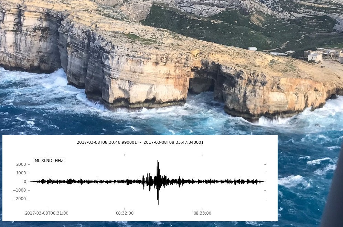Image resolution: width=343 pixels, height=227 pixels.
Task: Click the 08:33:00 tick label
Action: coord(202,213)
